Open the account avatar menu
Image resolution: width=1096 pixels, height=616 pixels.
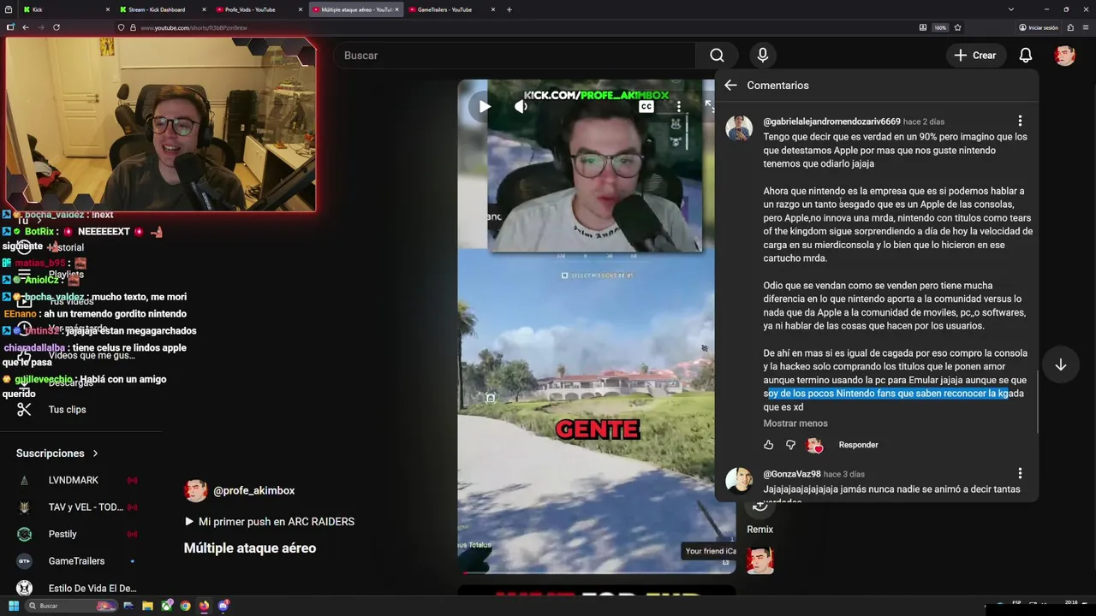[1064, 56]
